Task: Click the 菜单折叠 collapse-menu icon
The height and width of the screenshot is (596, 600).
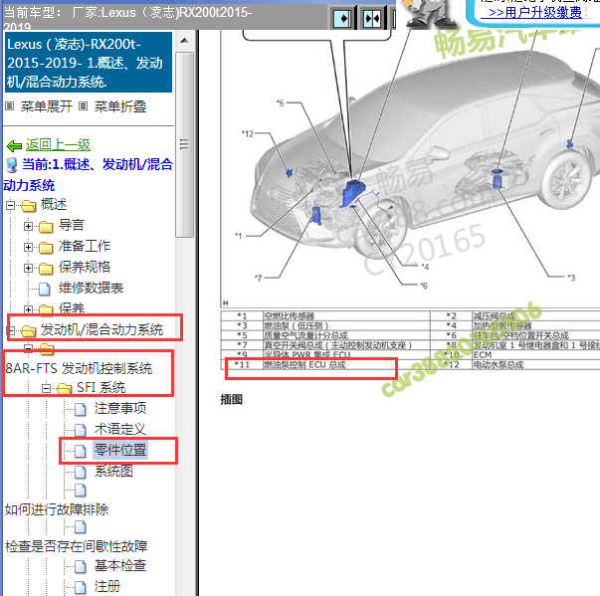Action: click(x=83, y=106)
